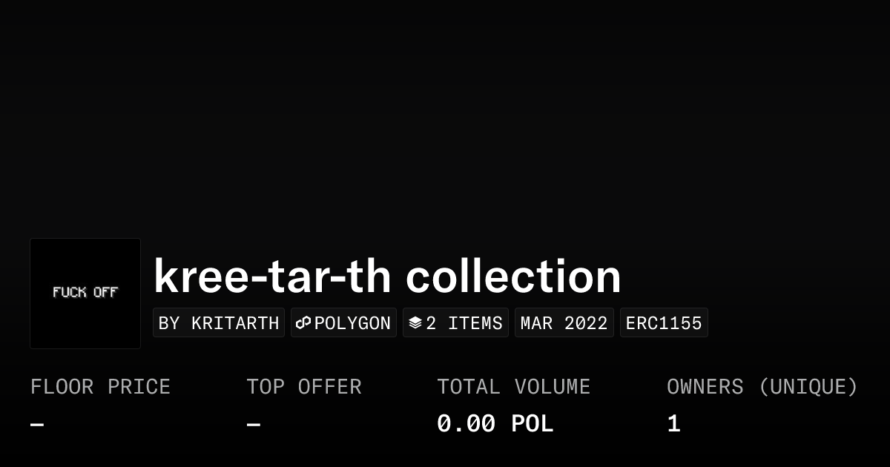Click the ERC1155 token standard badge
The height and width of the screenshot is (467, 890).
coord(664,323)
